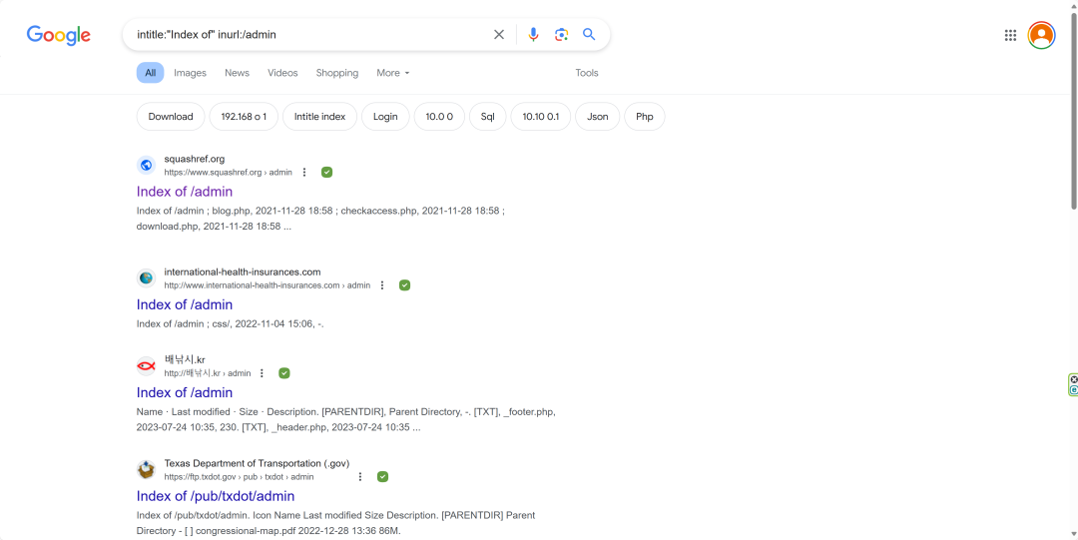Open international-health-insurances Index of /admin link
Image resolution: width=1078 pixels, height=540 pixels.
(185, 304)
